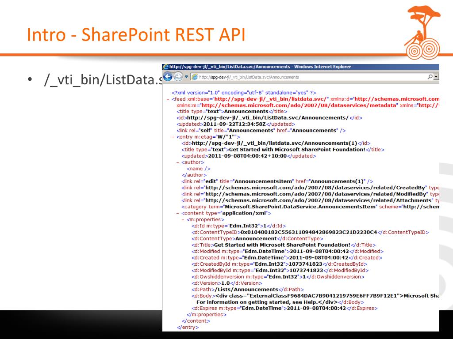Click the closing m:properties tag

point(207,315)
